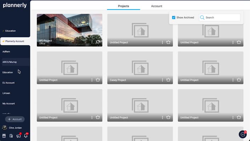250x141 pixels.
Task: Click the crown icon on Casey Project
Action: tap(168, 80)
